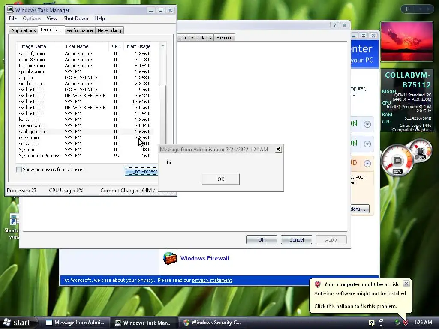
Task: Switch to the Applications tab
Action: (x=23, y=30)
